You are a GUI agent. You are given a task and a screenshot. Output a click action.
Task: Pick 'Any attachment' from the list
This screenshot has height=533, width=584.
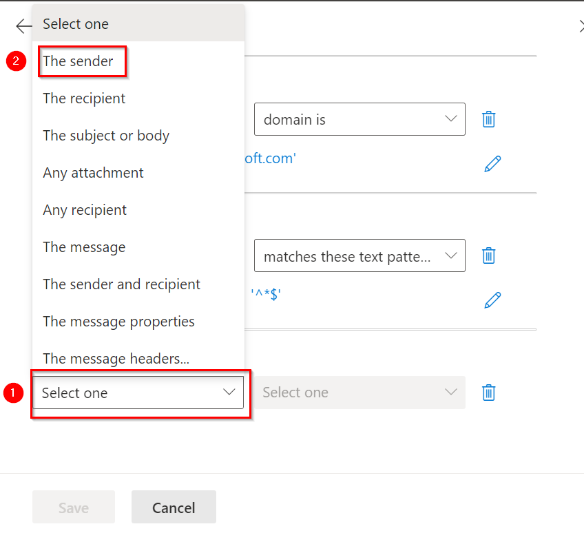(x=93, y=173)
